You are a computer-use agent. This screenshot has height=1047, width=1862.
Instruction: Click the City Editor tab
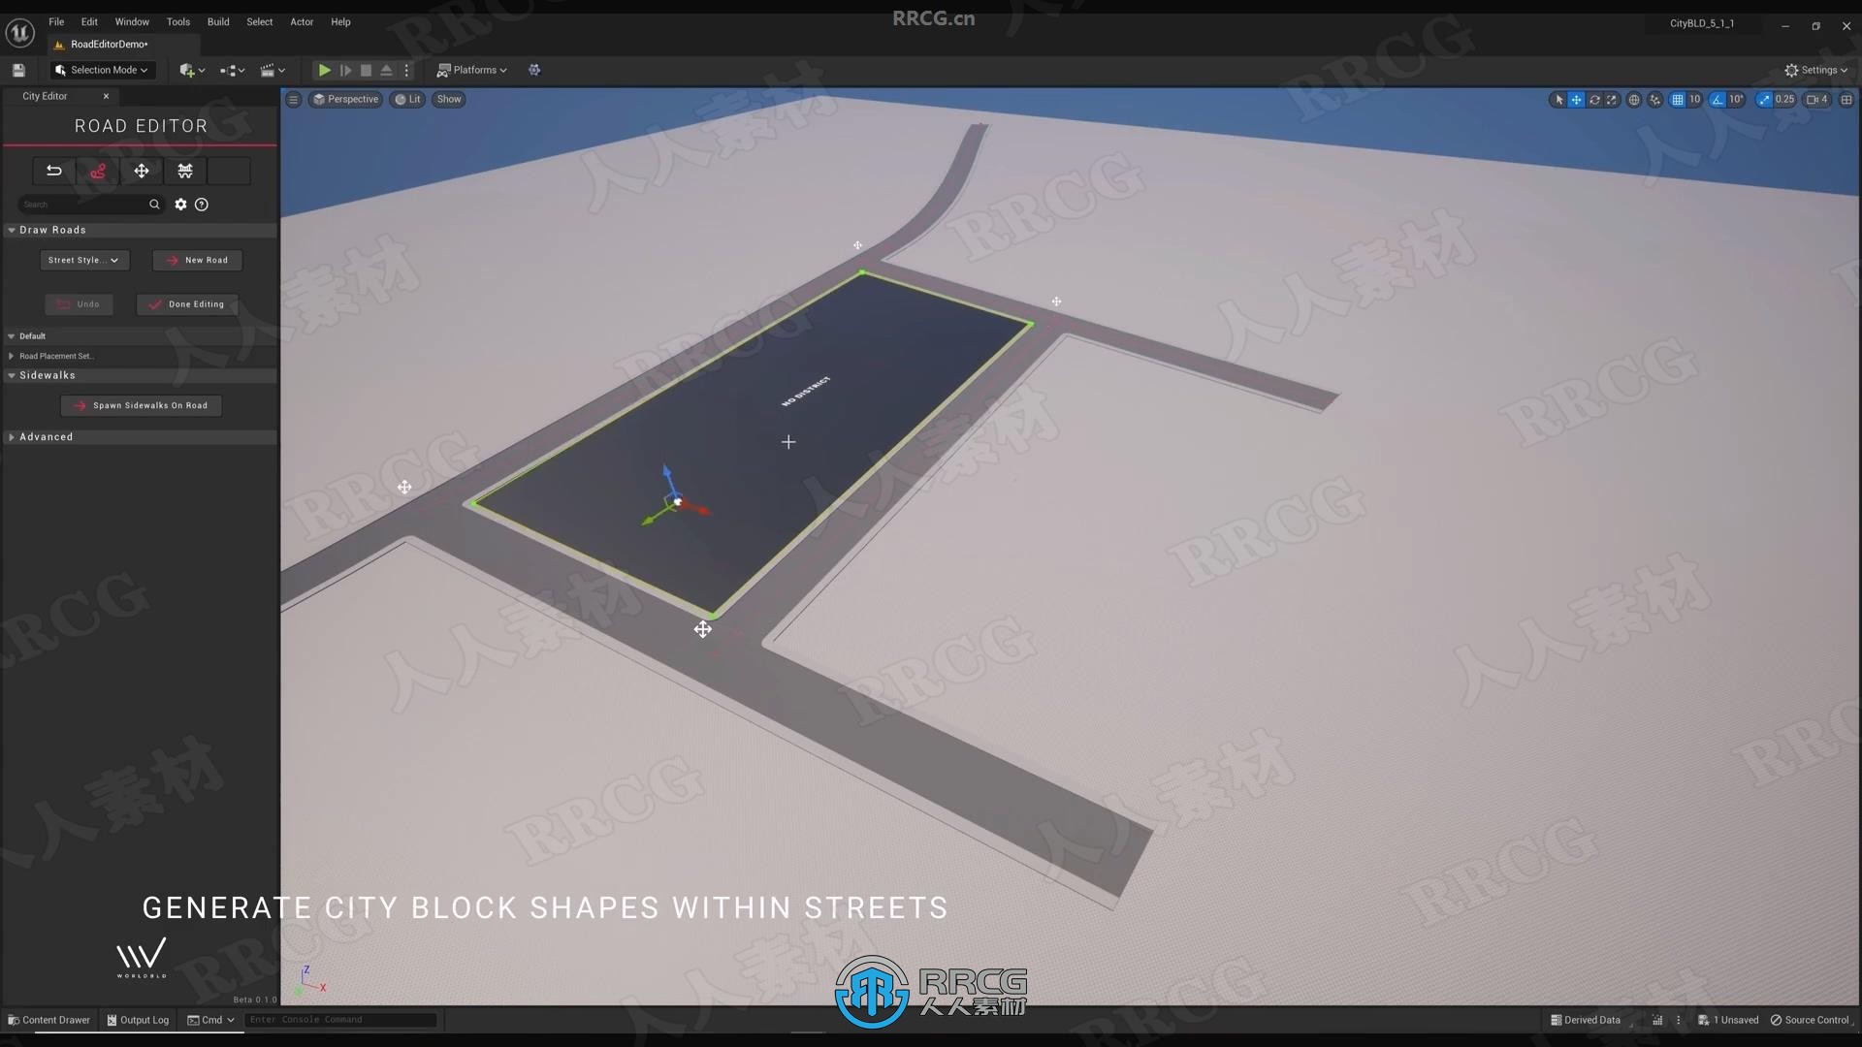44,95
